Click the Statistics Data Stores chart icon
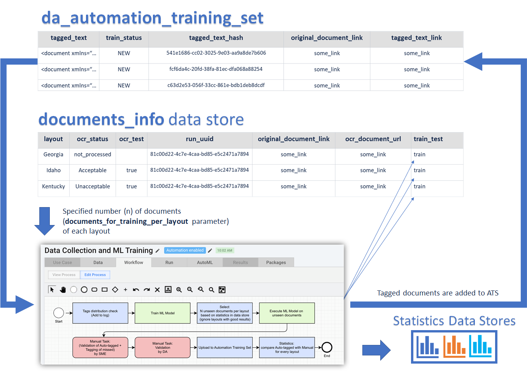527x371 pixels. 454,347
